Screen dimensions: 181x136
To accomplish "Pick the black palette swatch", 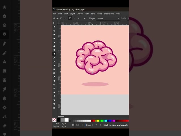I will 59,120.
